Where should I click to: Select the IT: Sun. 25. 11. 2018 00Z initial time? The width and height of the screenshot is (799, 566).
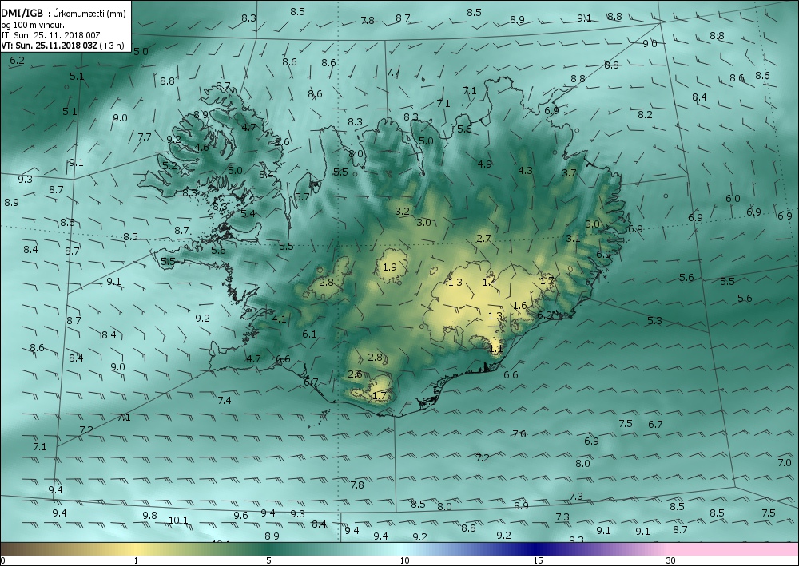coord(50,35)
